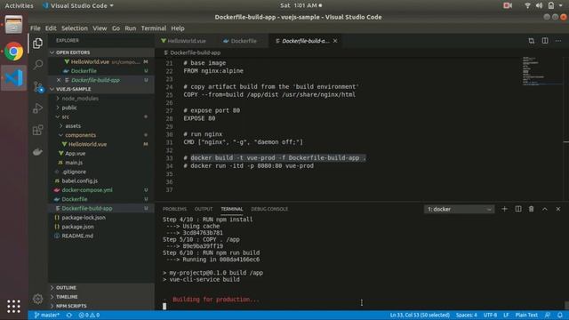
Task: Open Source Control view in activity bar
Action: pyautogui.click(x=37, y=87)
